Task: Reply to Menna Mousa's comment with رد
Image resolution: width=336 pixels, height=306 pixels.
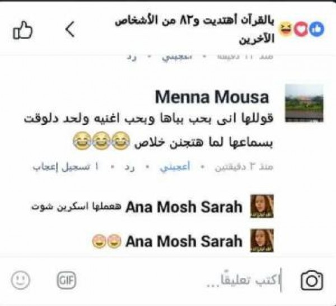Action: pos(130,168)
